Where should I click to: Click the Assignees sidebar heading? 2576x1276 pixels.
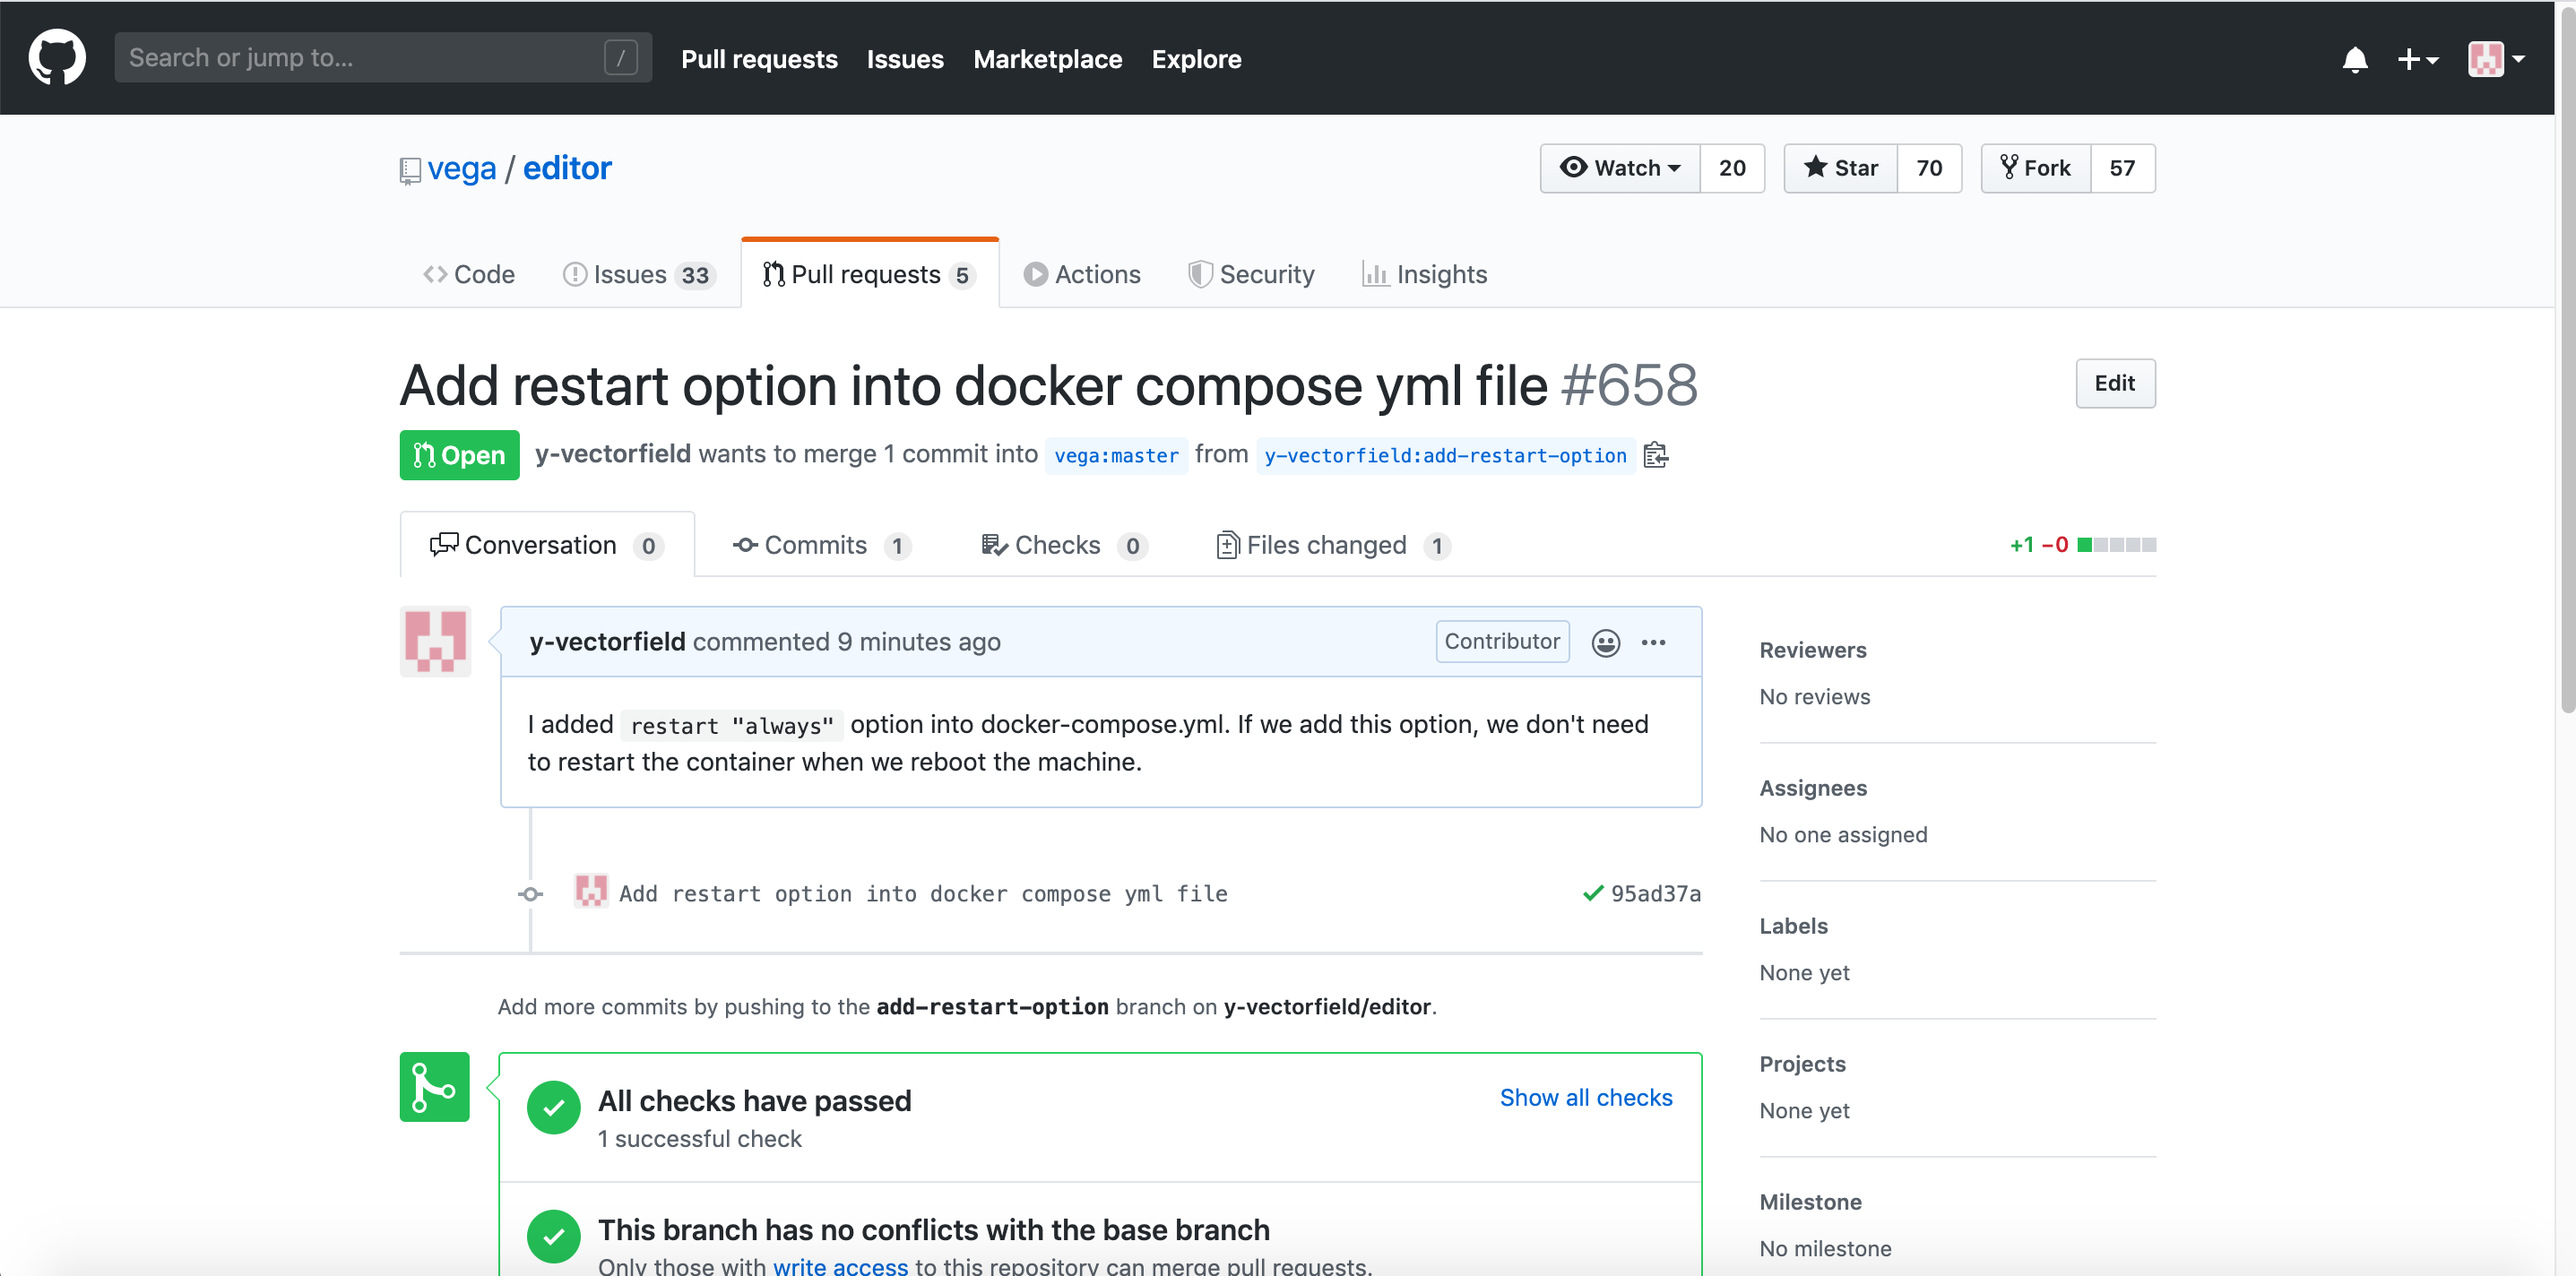point(1812,787)
